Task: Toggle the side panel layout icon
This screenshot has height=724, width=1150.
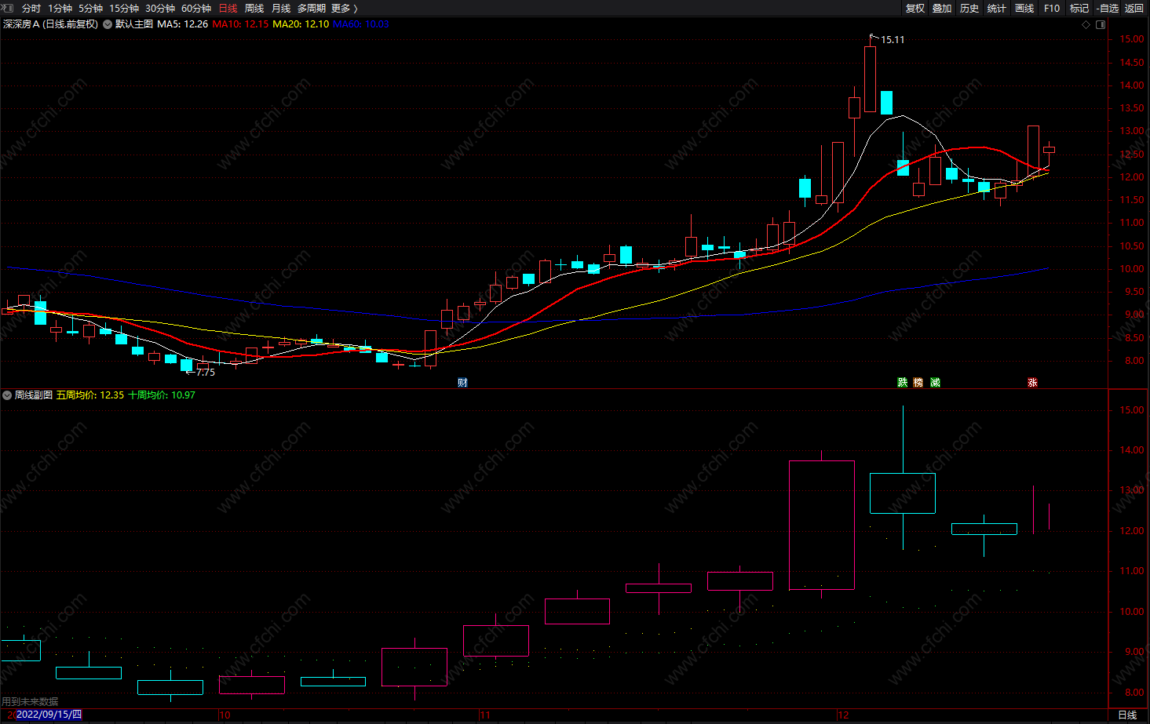Action: tap(1101, 24)
